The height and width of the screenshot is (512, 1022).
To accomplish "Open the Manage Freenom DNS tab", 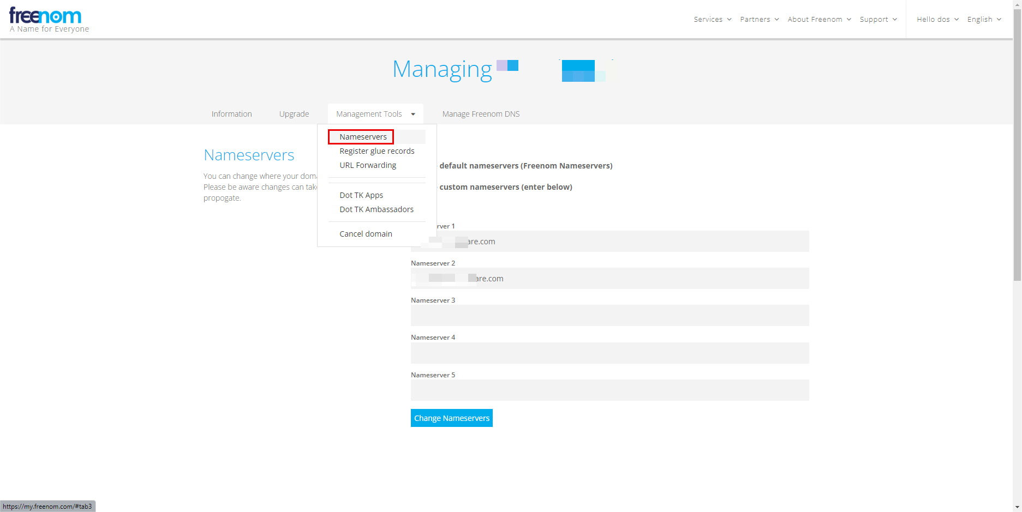I will point(481,114).
